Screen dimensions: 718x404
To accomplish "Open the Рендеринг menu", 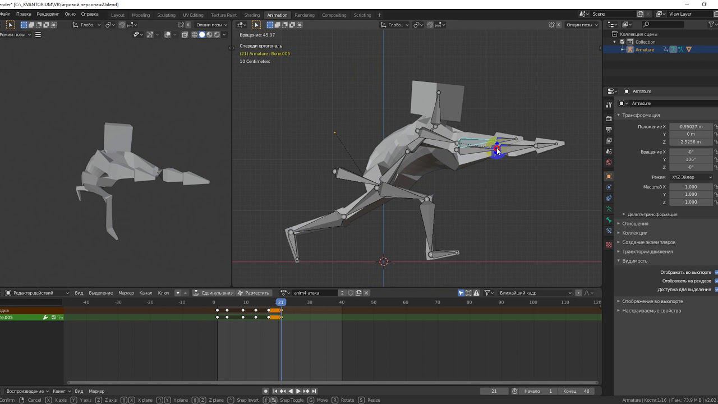I will coord(48,14).
